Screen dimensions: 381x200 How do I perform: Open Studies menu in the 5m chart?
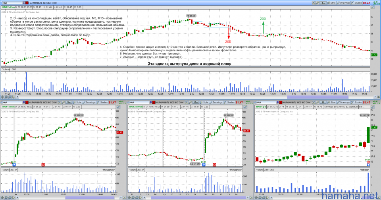point(102,102)
